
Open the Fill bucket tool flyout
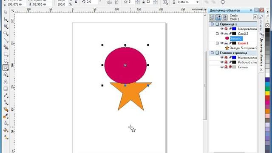coord(6,130)
